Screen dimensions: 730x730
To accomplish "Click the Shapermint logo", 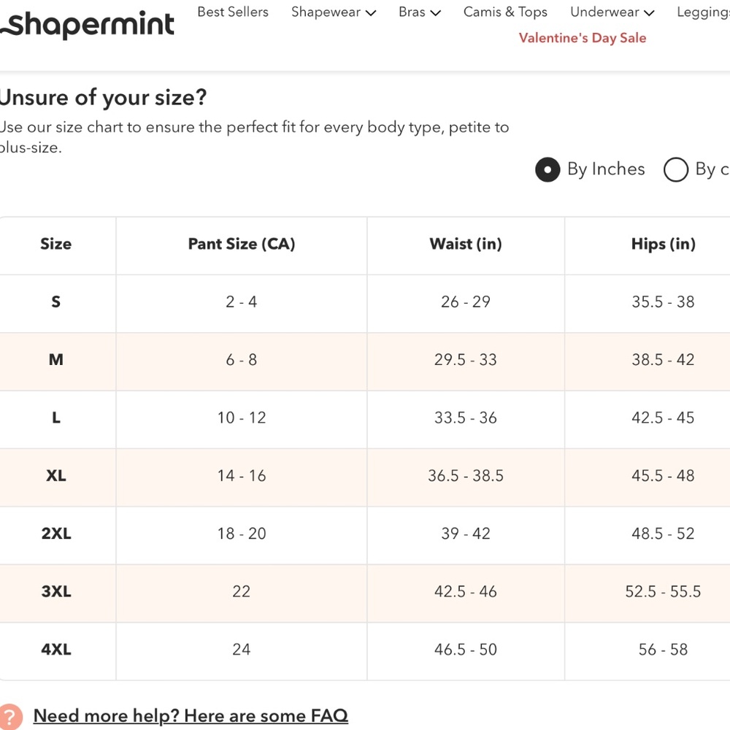I will point(88,24).
